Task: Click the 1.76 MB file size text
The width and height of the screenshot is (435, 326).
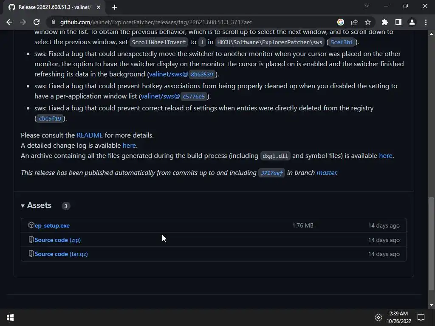Action: click(x=302, y=226)
